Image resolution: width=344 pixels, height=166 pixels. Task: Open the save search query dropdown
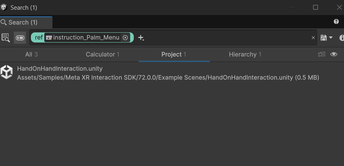[x=326, y=38]
